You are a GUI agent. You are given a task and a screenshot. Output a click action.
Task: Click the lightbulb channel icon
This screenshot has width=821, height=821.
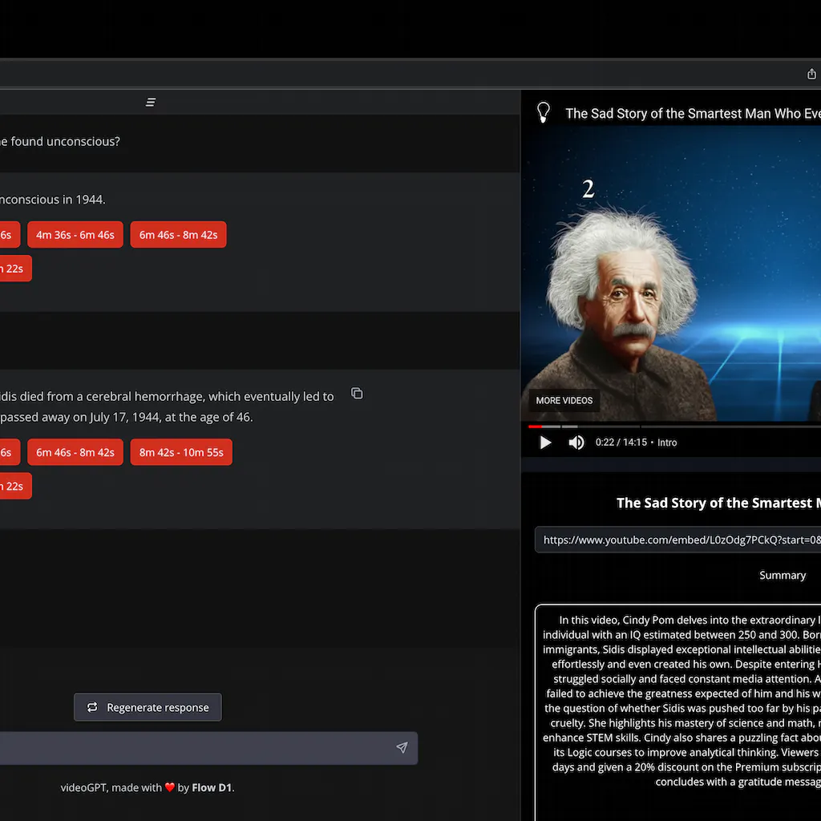coord(544,112)
